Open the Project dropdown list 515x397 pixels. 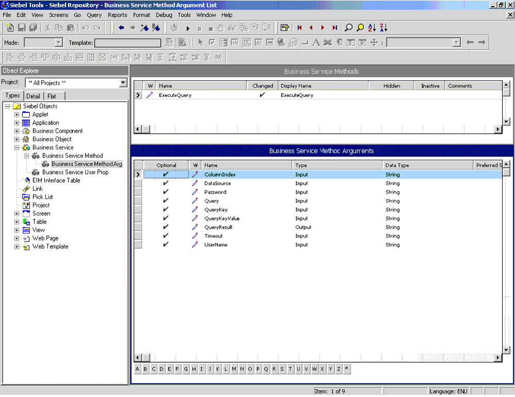click(123, 83)
